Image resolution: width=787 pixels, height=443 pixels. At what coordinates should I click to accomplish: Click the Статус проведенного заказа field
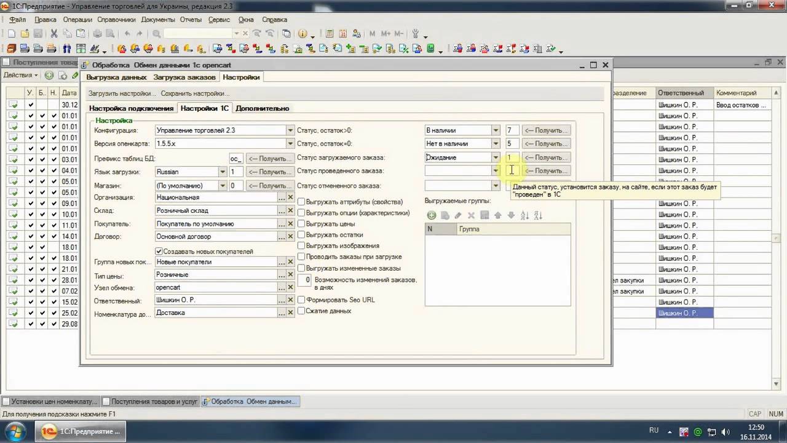pos(458,171)
